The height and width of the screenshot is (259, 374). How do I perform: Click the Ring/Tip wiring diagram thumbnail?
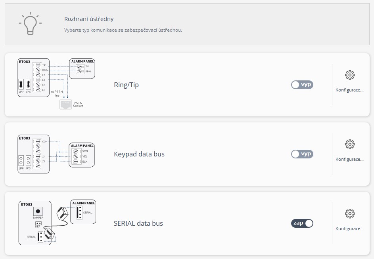(56, 84)
